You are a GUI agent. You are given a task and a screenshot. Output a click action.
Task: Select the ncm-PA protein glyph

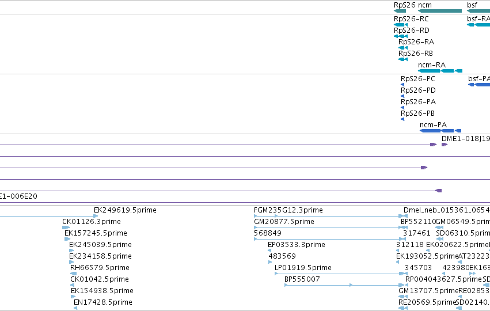tap(440, 131)
